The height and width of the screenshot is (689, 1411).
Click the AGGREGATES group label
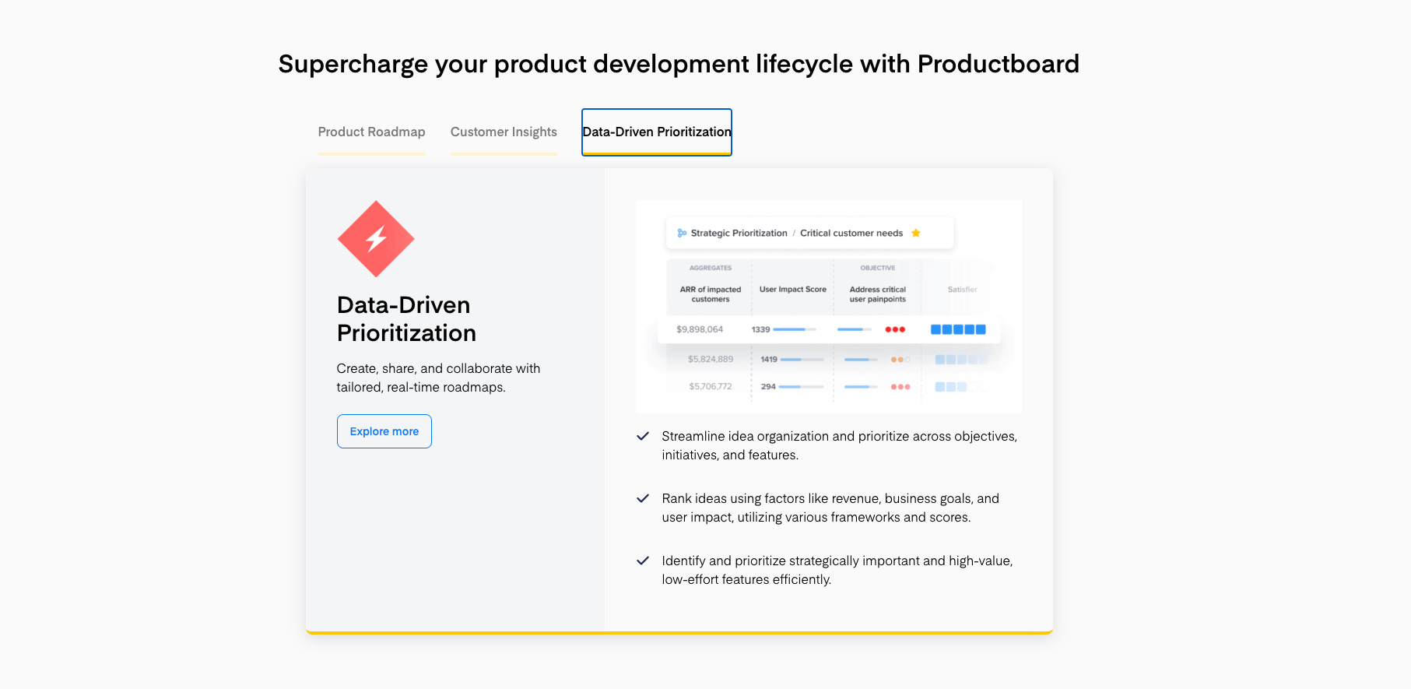pos(711,268)
